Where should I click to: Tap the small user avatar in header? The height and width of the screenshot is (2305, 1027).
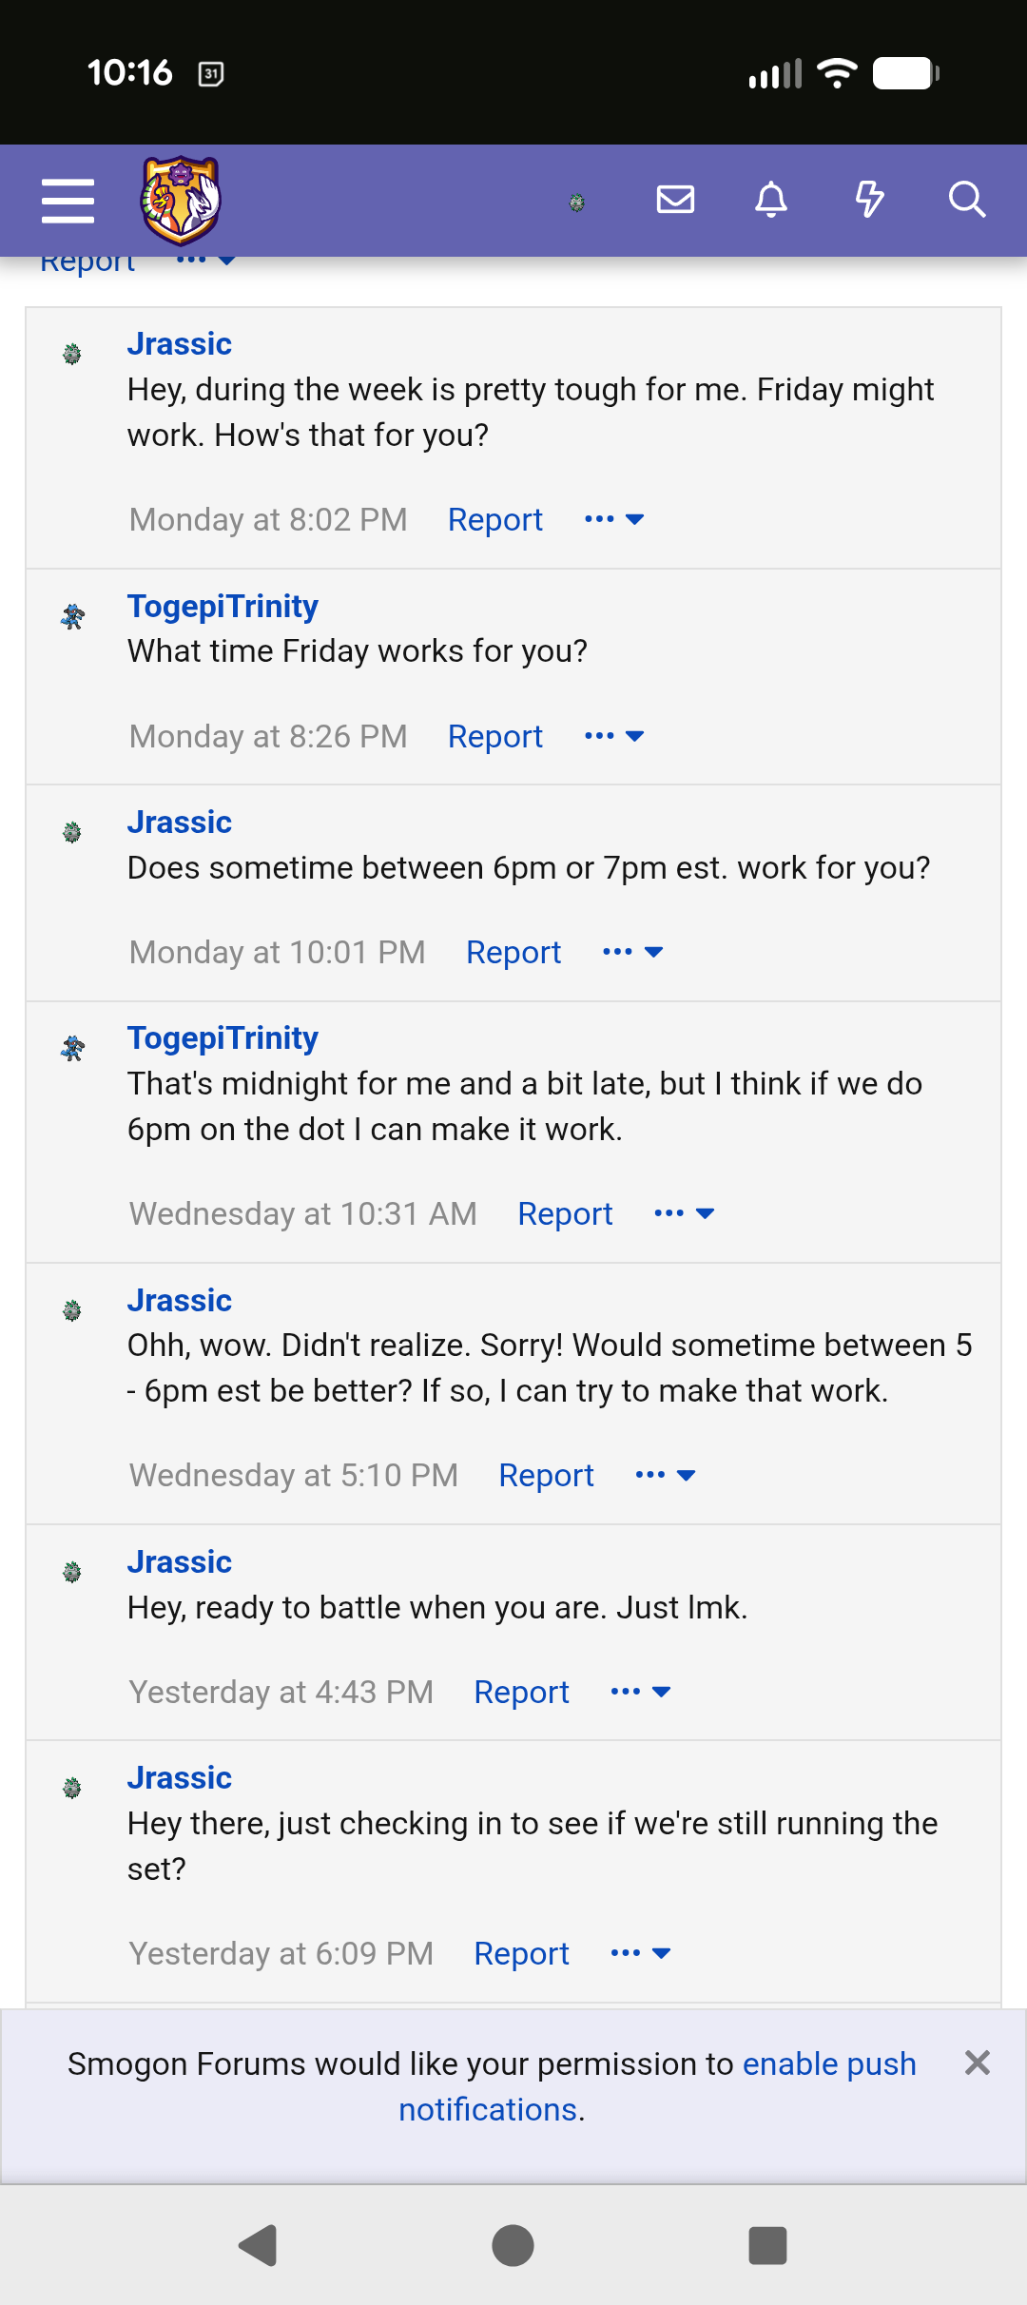tap(576, 202)
